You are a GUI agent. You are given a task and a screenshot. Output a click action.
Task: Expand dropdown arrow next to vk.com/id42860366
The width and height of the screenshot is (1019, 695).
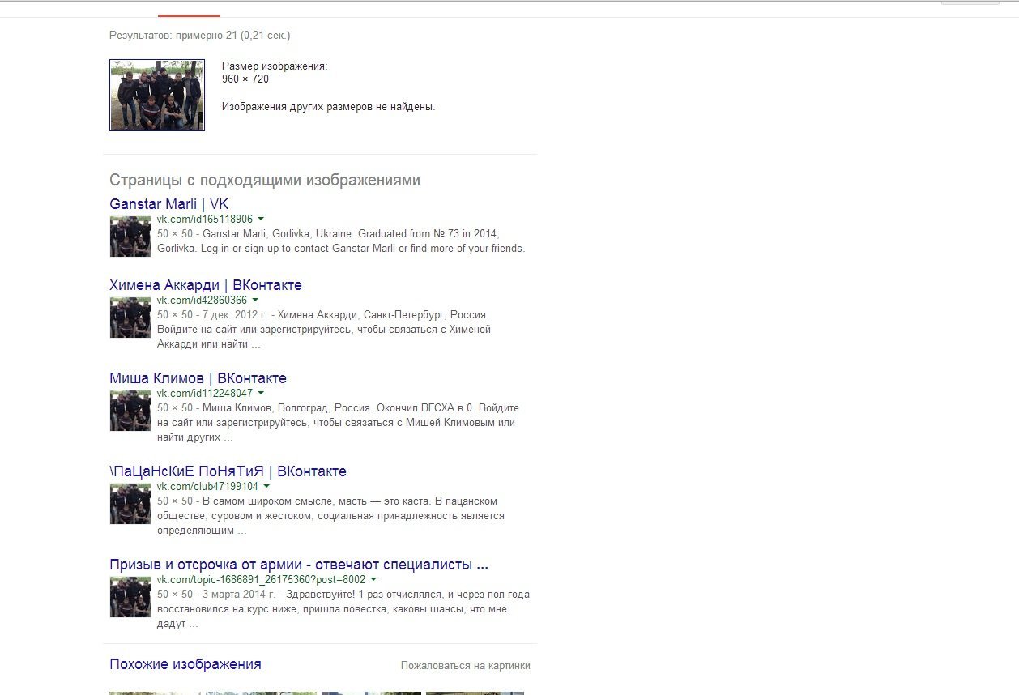pyautogui.click(x=255, y=301)
